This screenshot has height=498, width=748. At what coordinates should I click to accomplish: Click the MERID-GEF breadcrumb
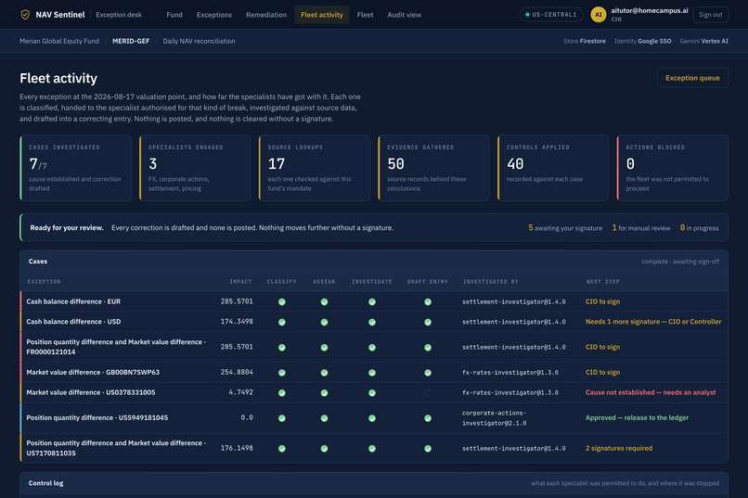point(131,41)
